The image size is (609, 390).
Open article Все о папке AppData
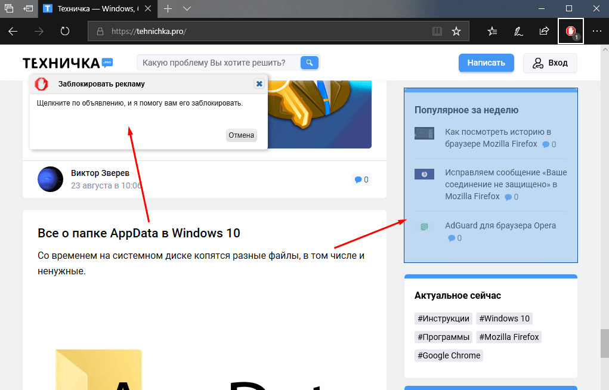click(139, 233)
